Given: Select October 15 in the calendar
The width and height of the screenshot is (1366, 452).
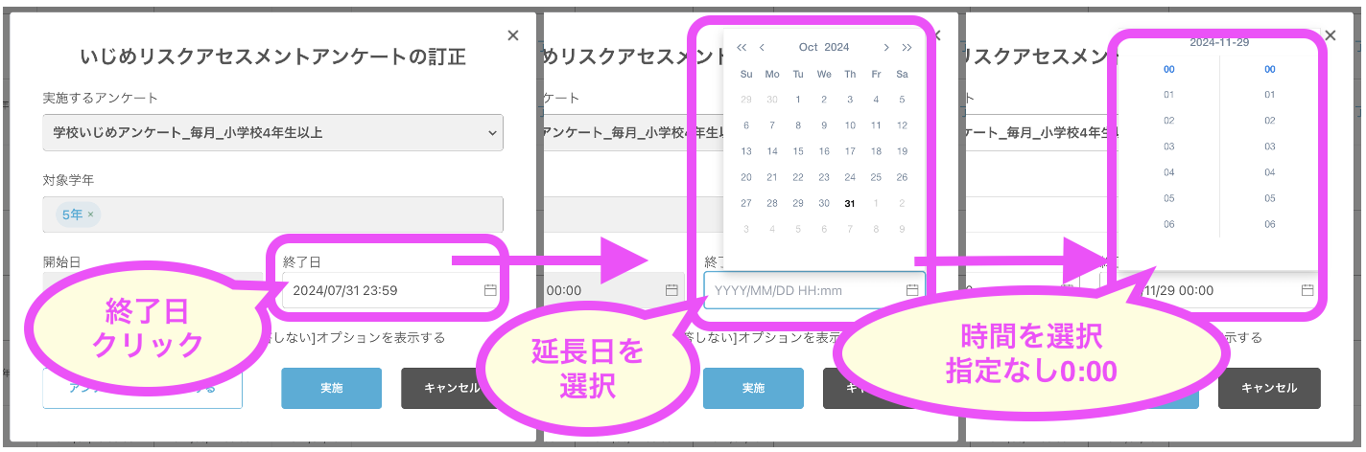Looking at the screenshot, I should (798, 151).
